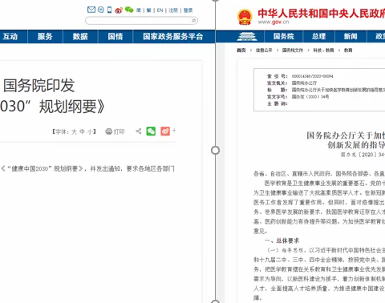Click the Tiananmen gate home icon in right nav
This screenshot has width=385, height=303.
tap(246, 37)
